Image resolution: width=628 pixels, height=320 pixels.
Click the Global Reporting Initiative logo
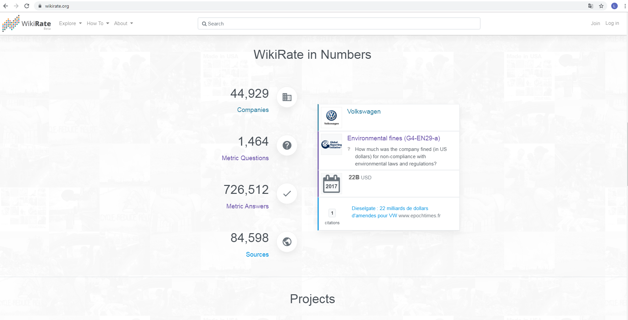331,144
